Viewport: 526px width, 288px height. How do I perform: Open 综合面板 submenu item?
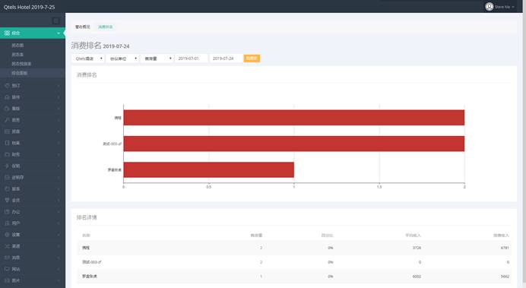point(20,73)
